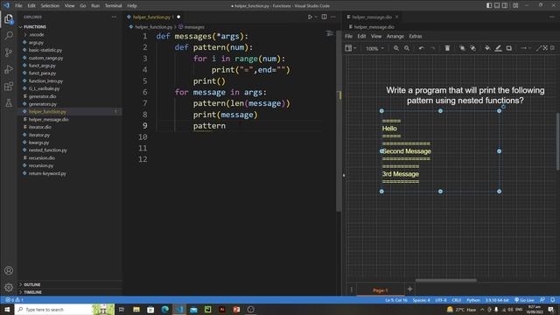Screen dimensions: 560x315
Task: Undo last draw.io action
Action: pyautogui.click(x=422, y=48)
